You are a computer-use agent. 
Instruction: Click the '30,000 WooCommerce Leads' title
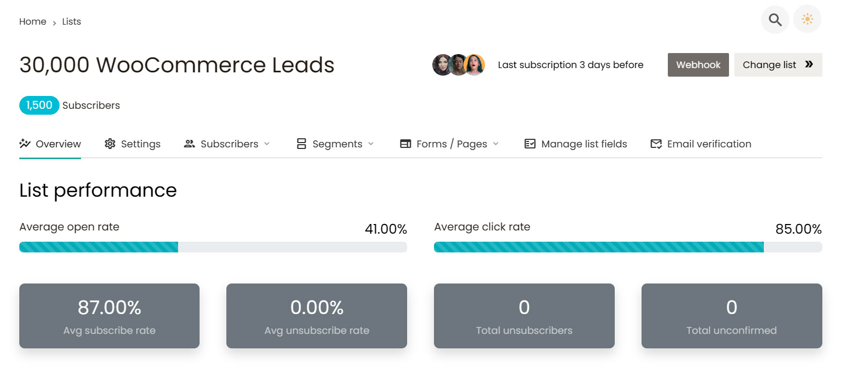(x=177, y=65)
